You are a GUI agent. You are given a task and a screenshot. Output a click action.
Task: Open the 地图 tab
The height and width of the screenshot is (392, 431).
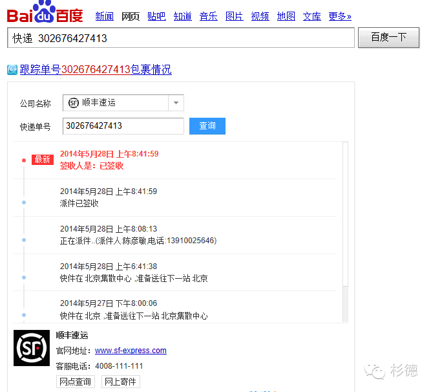(286, 16)
